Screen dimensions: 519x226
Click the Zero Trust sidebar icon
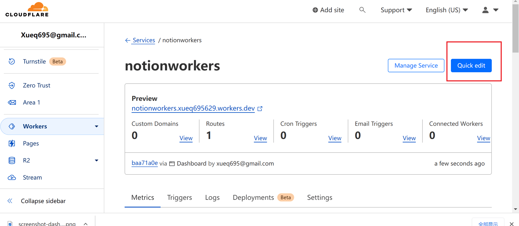pos(12,85)
